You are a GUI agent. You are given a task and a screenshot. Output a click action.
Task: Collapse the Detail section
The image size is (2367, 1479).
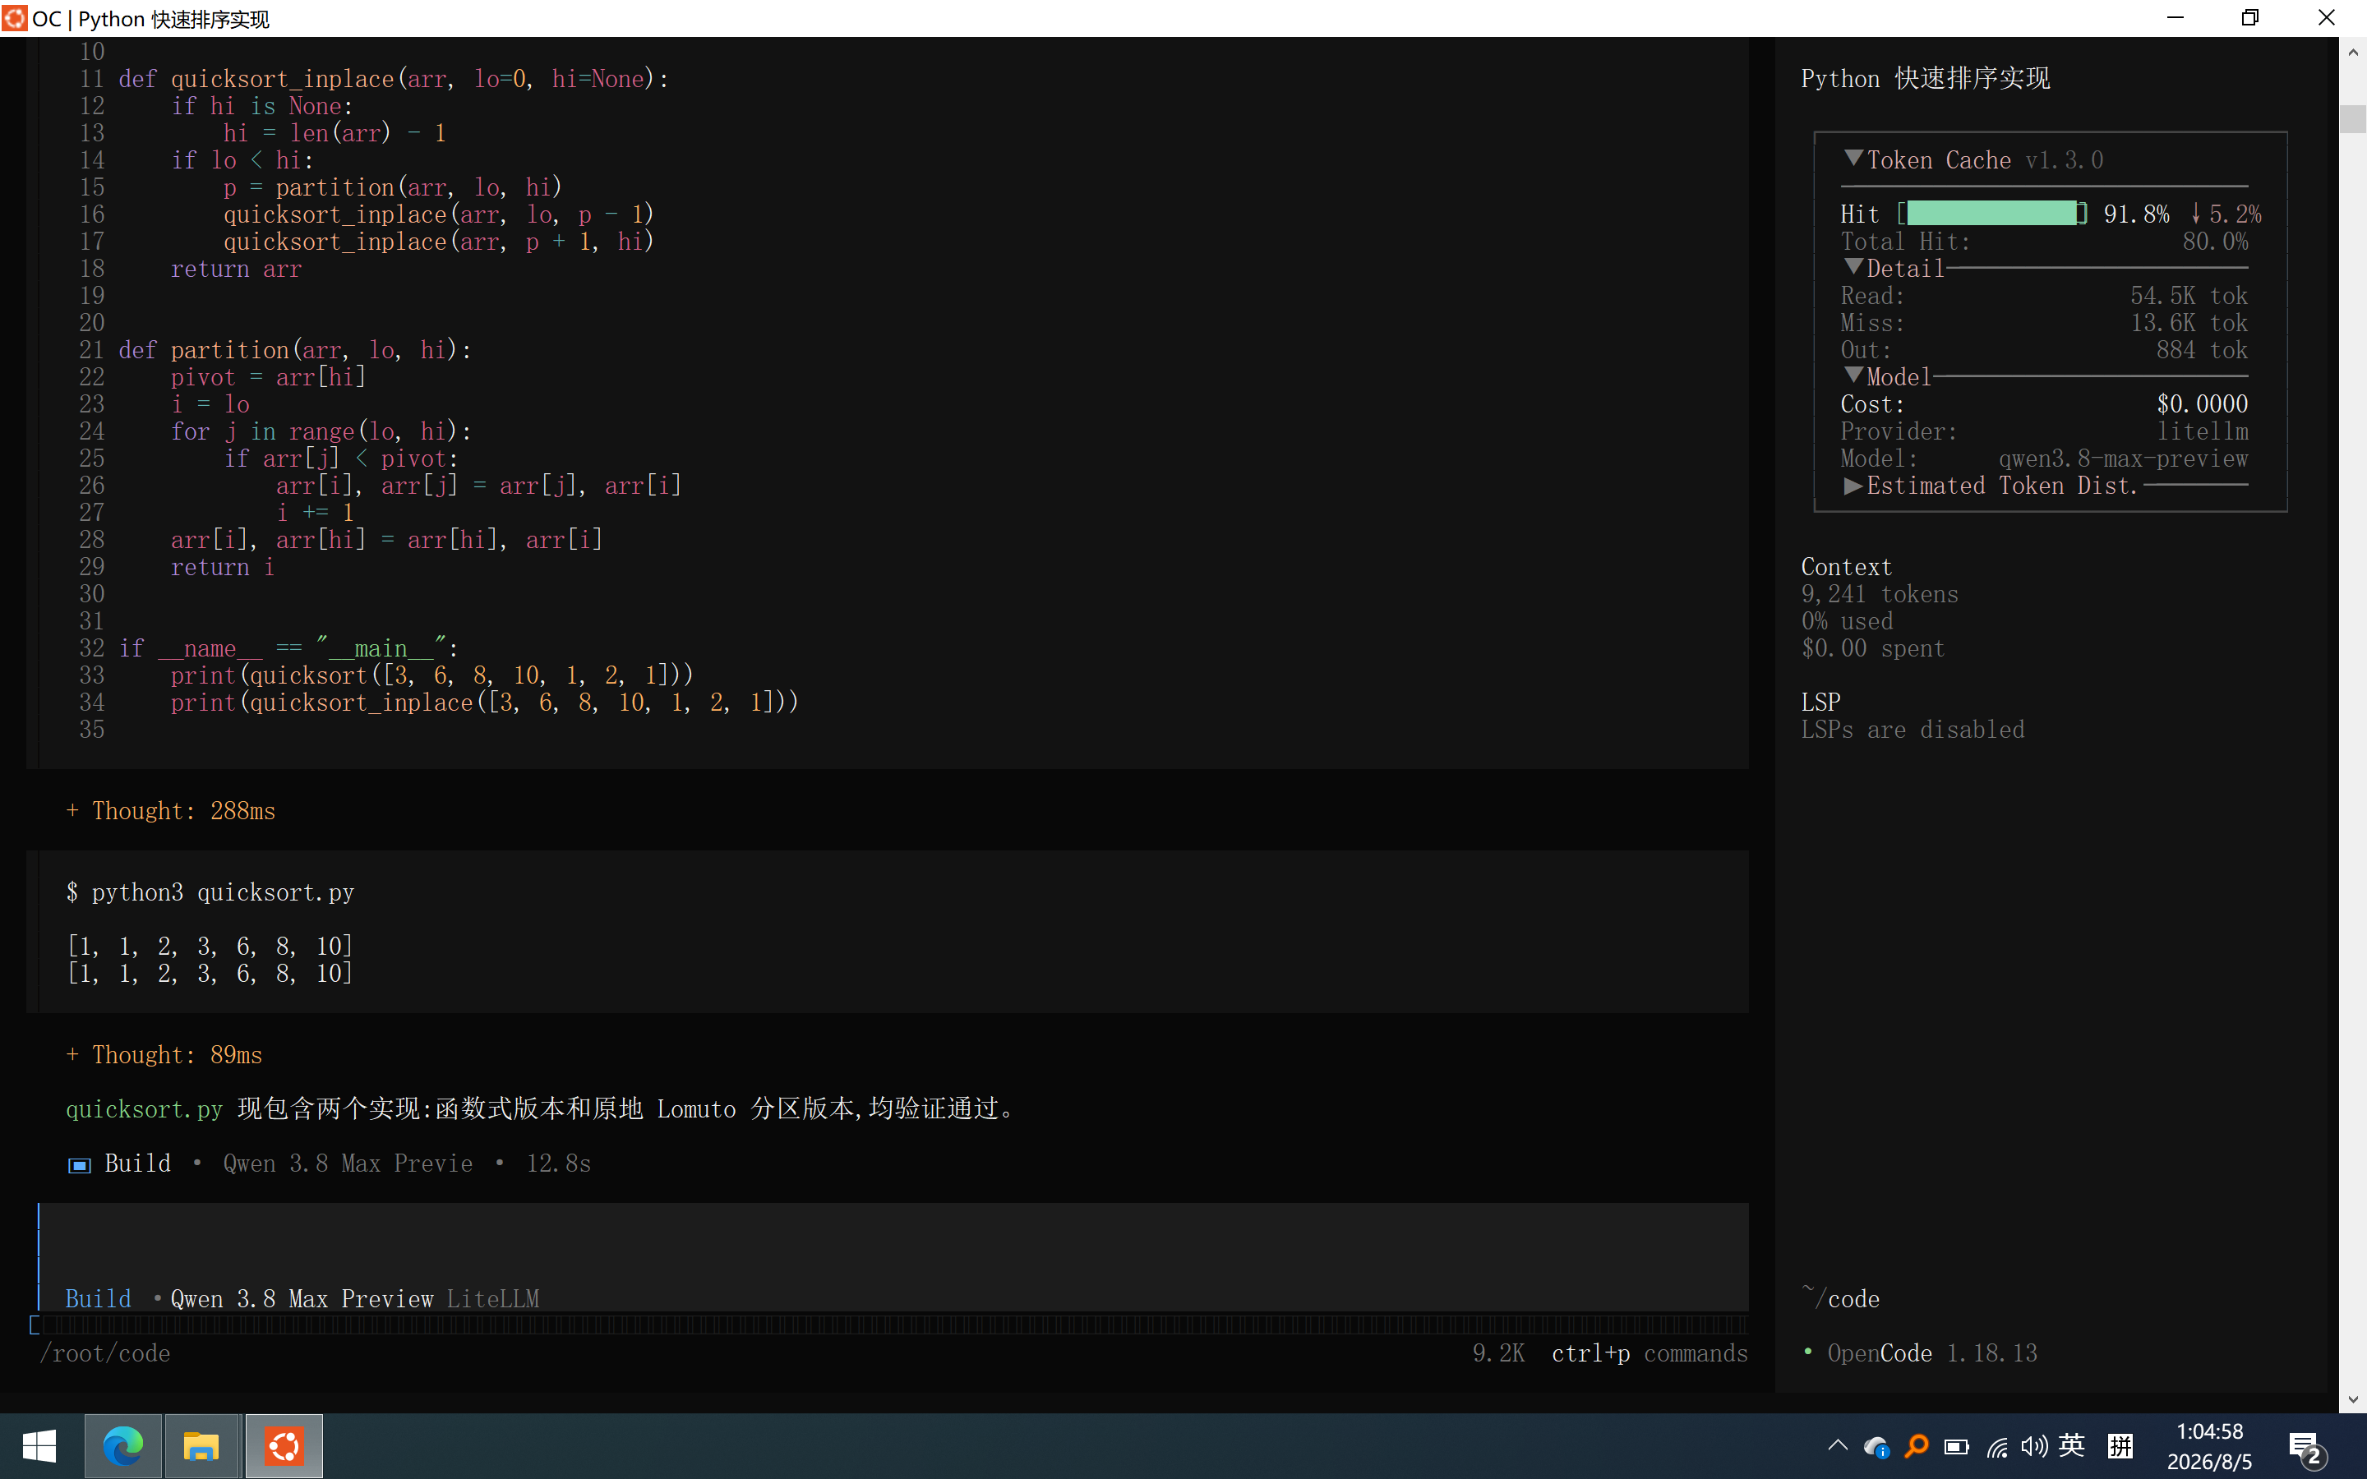(x=1853, y=266)
